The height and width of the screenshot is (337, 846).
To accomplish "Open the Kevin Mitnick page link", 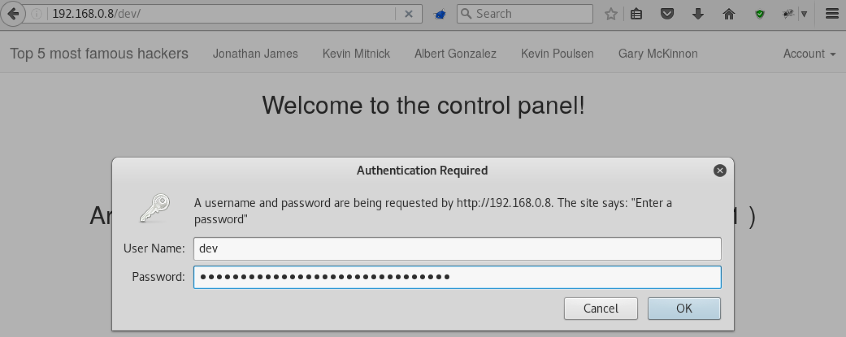I will 356,53.
